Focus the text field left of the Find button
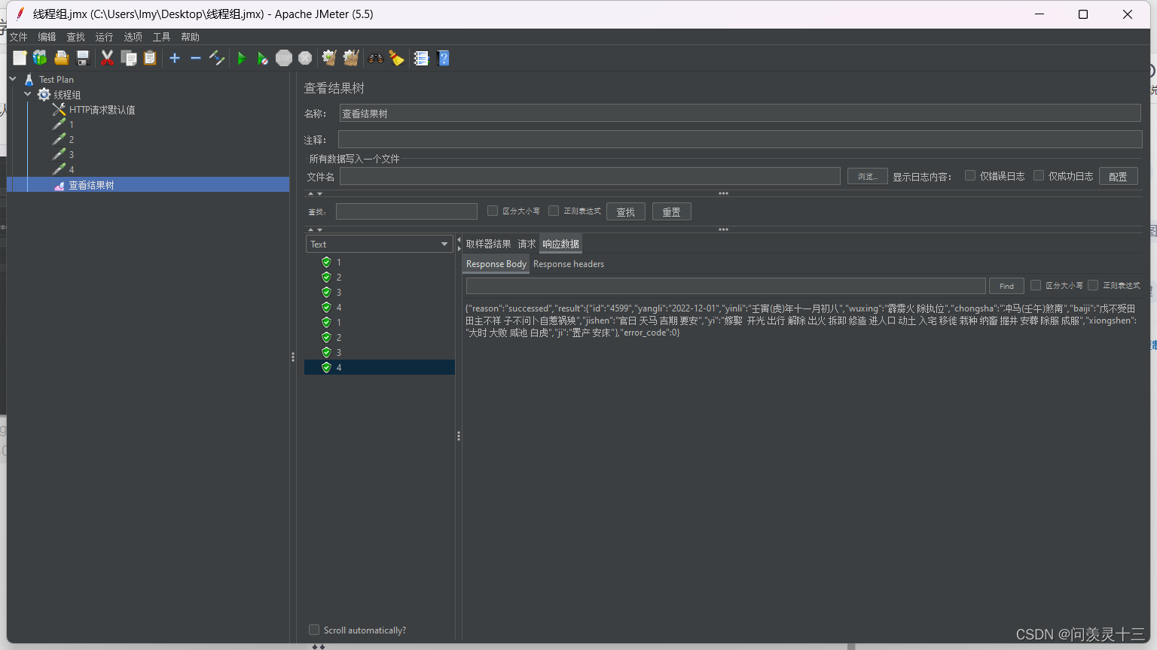 click(x=725, y=286)
